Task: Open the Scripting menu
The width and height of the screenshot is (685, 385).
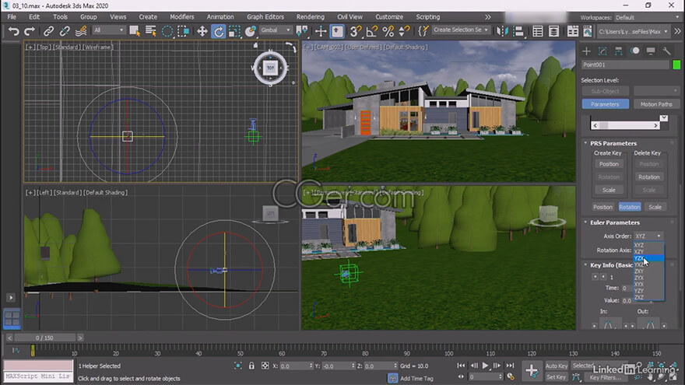Action: (x=427, y=16)
